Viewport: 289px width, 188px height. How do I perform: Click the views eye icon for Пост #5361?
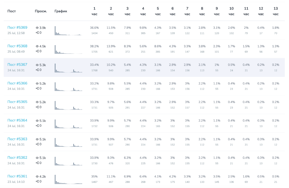tap(37, 176)
